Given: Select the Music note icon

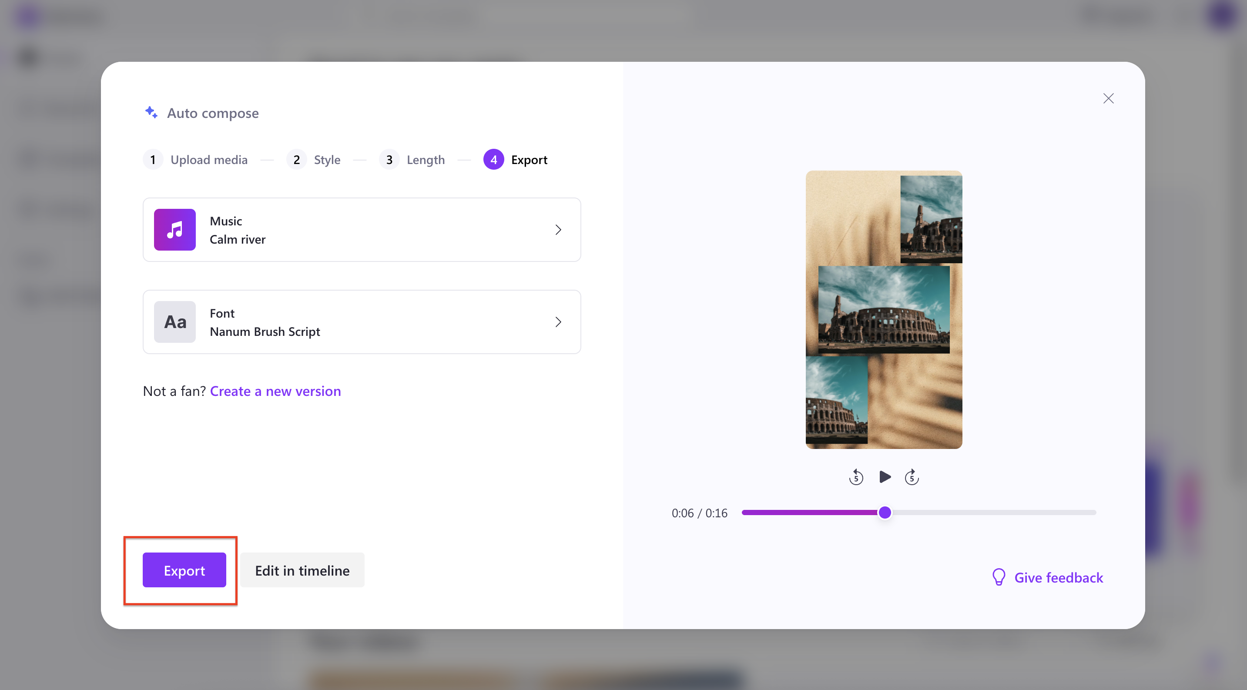Looking at the screenshot, I should pos(174,229).
